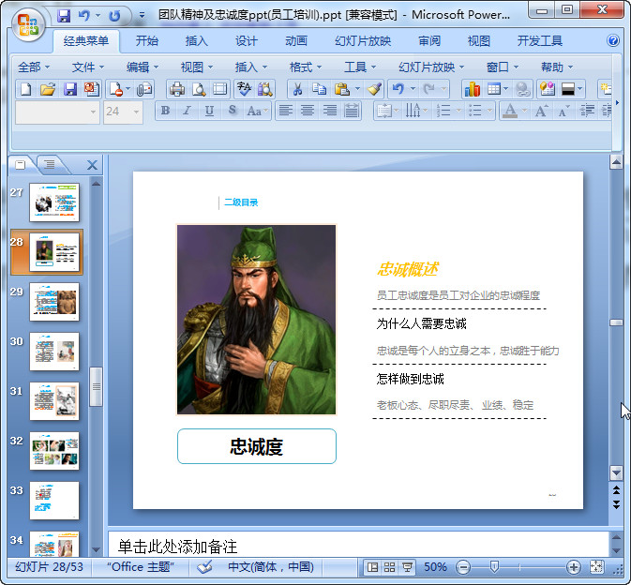The width and height of the screenshot is (631, 585).
Task: Open the Help question mark icon
Action: [613, 40]
